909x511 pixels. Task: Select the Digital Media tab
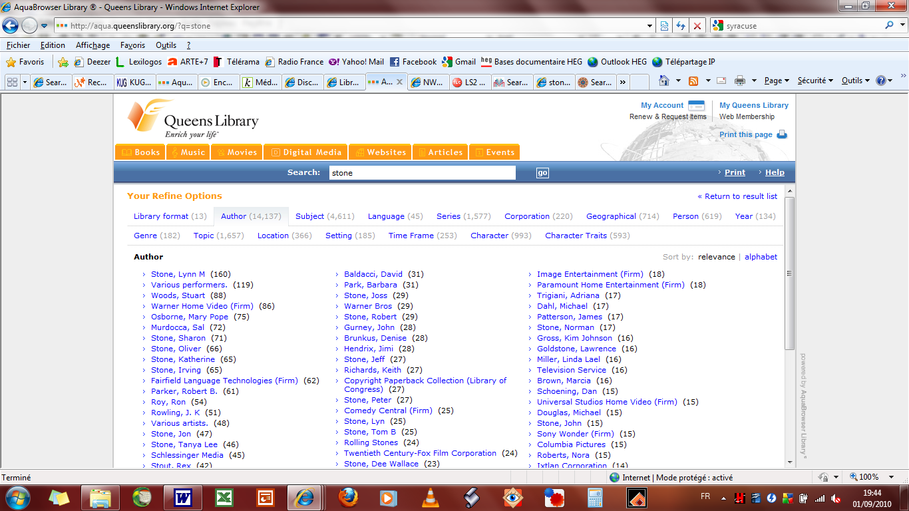tap(305, 152)
